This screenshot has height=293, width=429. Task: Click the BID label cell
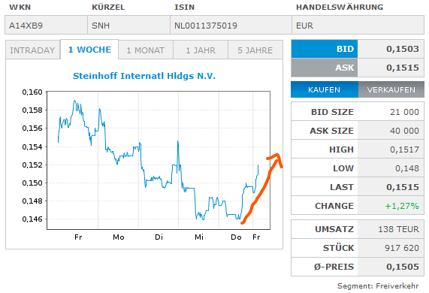[x=325, y=49]
